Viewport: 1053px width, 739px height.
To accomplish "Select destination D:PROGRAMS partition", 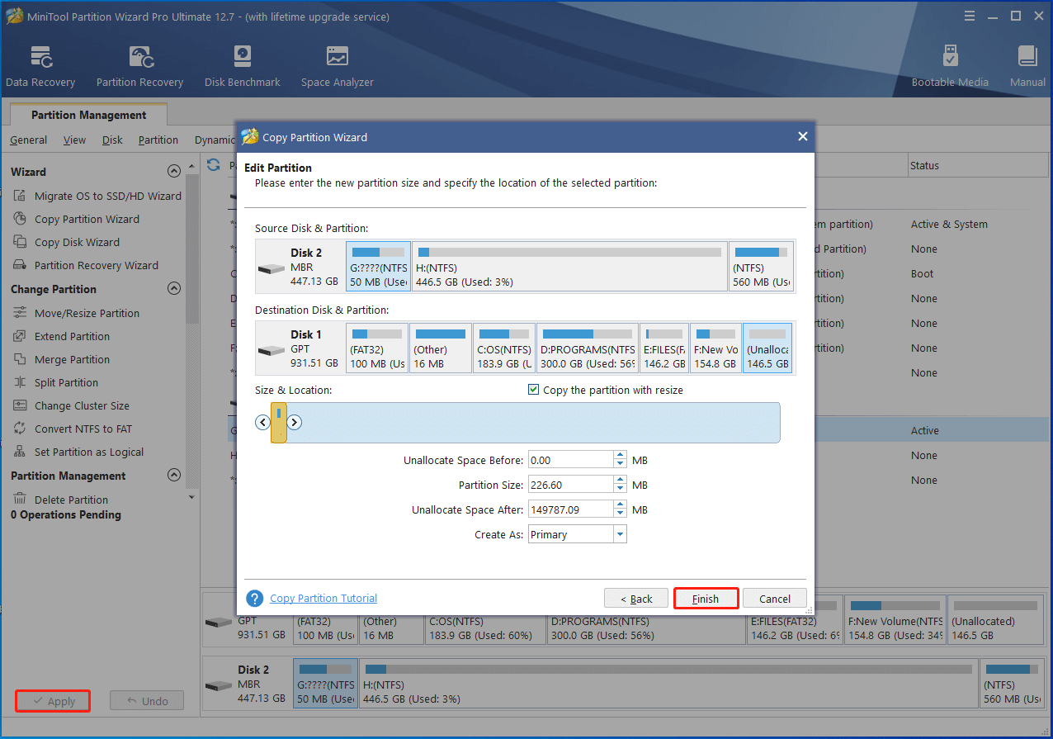I will coord(588,348).
